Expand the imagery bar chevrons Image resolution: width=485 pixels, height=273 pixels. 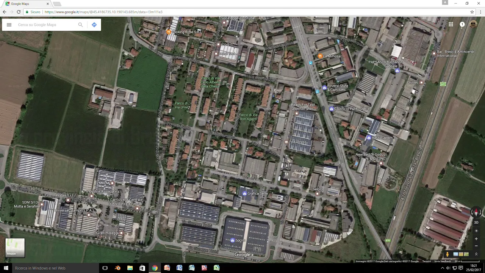[x=476, y=254]
